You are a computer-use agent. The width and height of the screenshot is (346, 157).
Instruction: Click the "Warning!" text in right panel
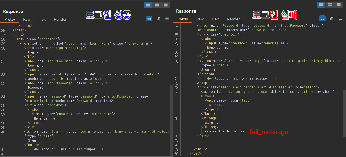tap(213, 123)
